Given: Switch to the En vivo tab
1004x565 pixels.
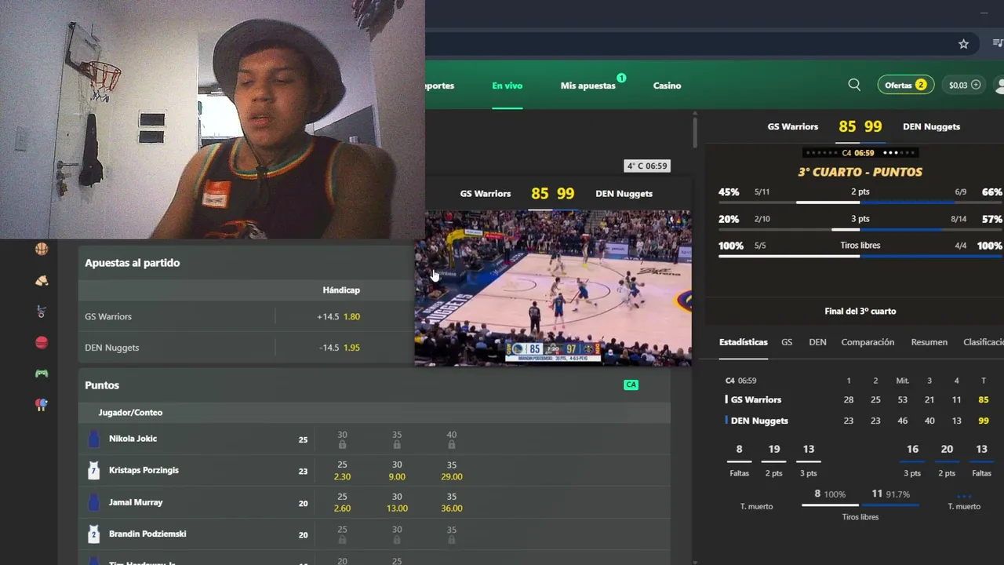Looking at the screenshot, I should 507,86.
